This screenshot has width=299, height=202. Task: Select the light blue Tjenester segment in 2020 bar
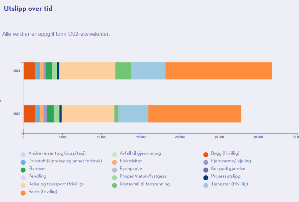pos(133,114)
